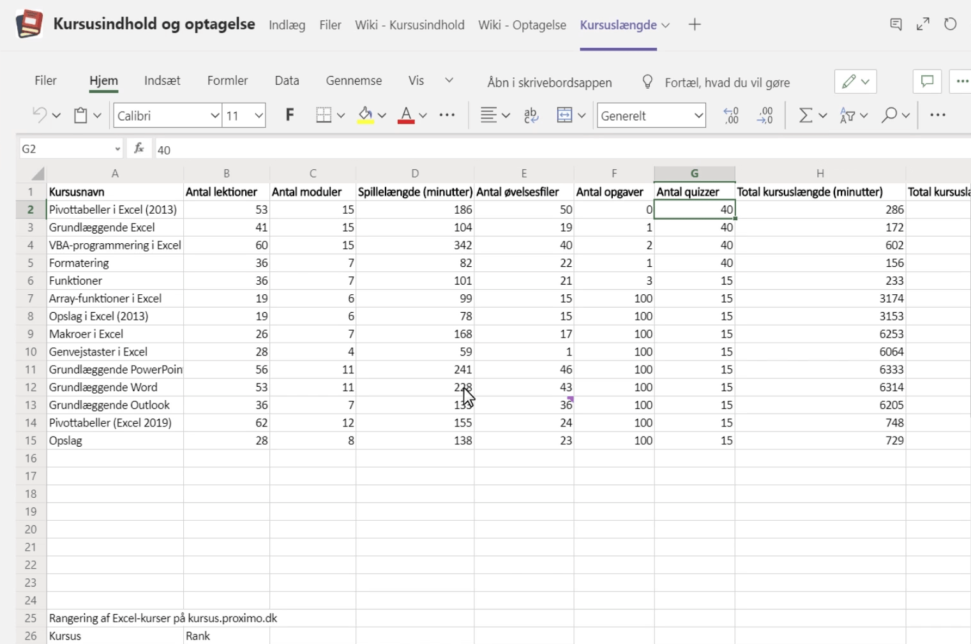Click Åbn i skrivebordsappen

tap(550, 82)
